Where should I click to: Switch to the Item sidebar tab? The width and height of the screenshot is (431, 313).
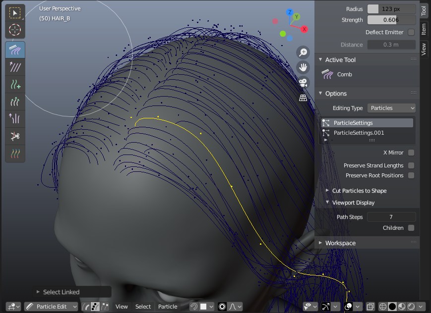(x=424, y=29)
